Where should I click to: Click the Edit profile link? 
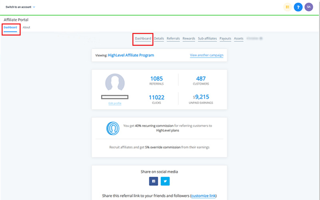pyautogui.click(x=115, y=103)
